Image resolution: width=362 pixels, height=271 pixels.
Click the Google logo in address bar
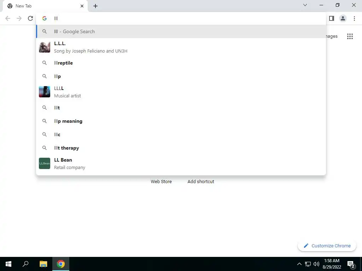click(x=45, y=18)
